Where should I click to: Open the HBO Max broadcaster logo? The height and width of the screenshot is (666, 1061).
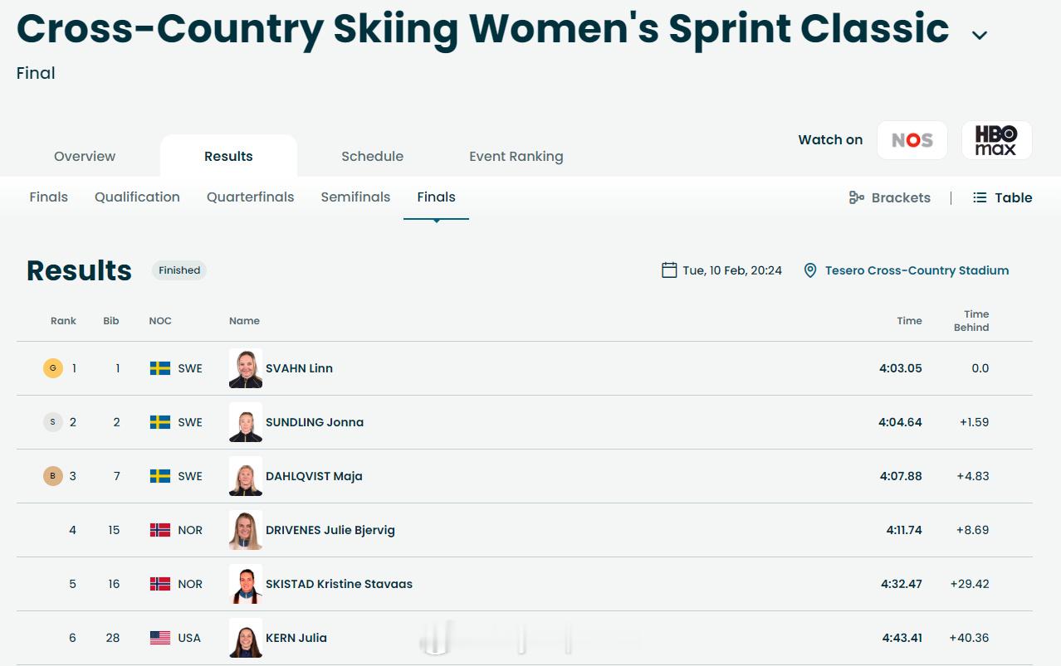coord(996,140)
